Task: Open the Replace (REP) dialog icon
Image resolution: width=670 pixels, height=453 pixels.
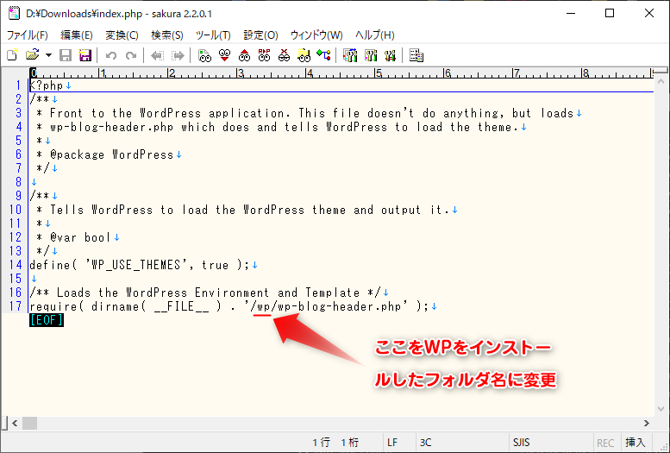Action: pos(264,55)
